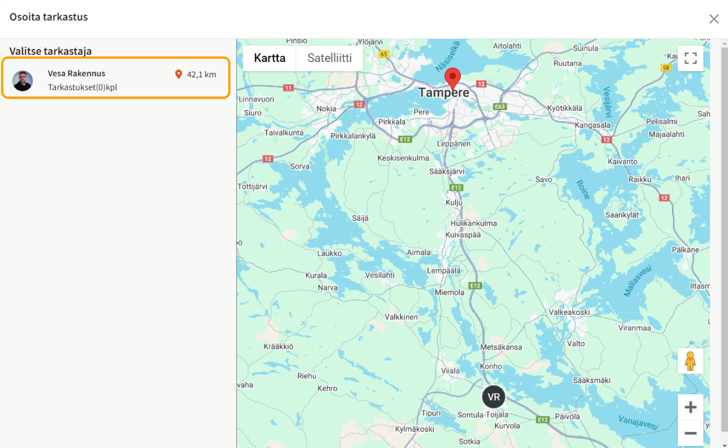This screenshot has height=448, width=728.
Task: Click the Ylöjärvi map label
Action: [x=370, y=42]
